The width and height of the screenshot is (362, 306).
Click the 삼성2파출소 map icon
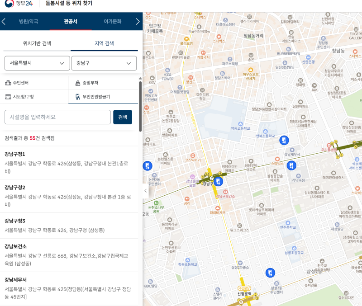point(240,263)
